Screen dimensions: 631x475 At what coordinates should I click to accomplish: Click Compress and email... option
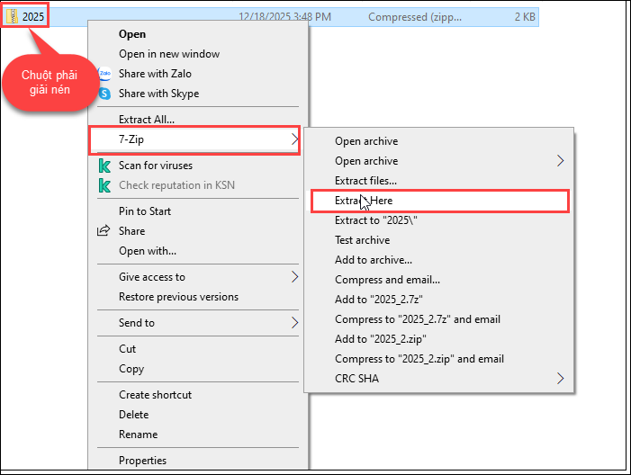[387, 280]
